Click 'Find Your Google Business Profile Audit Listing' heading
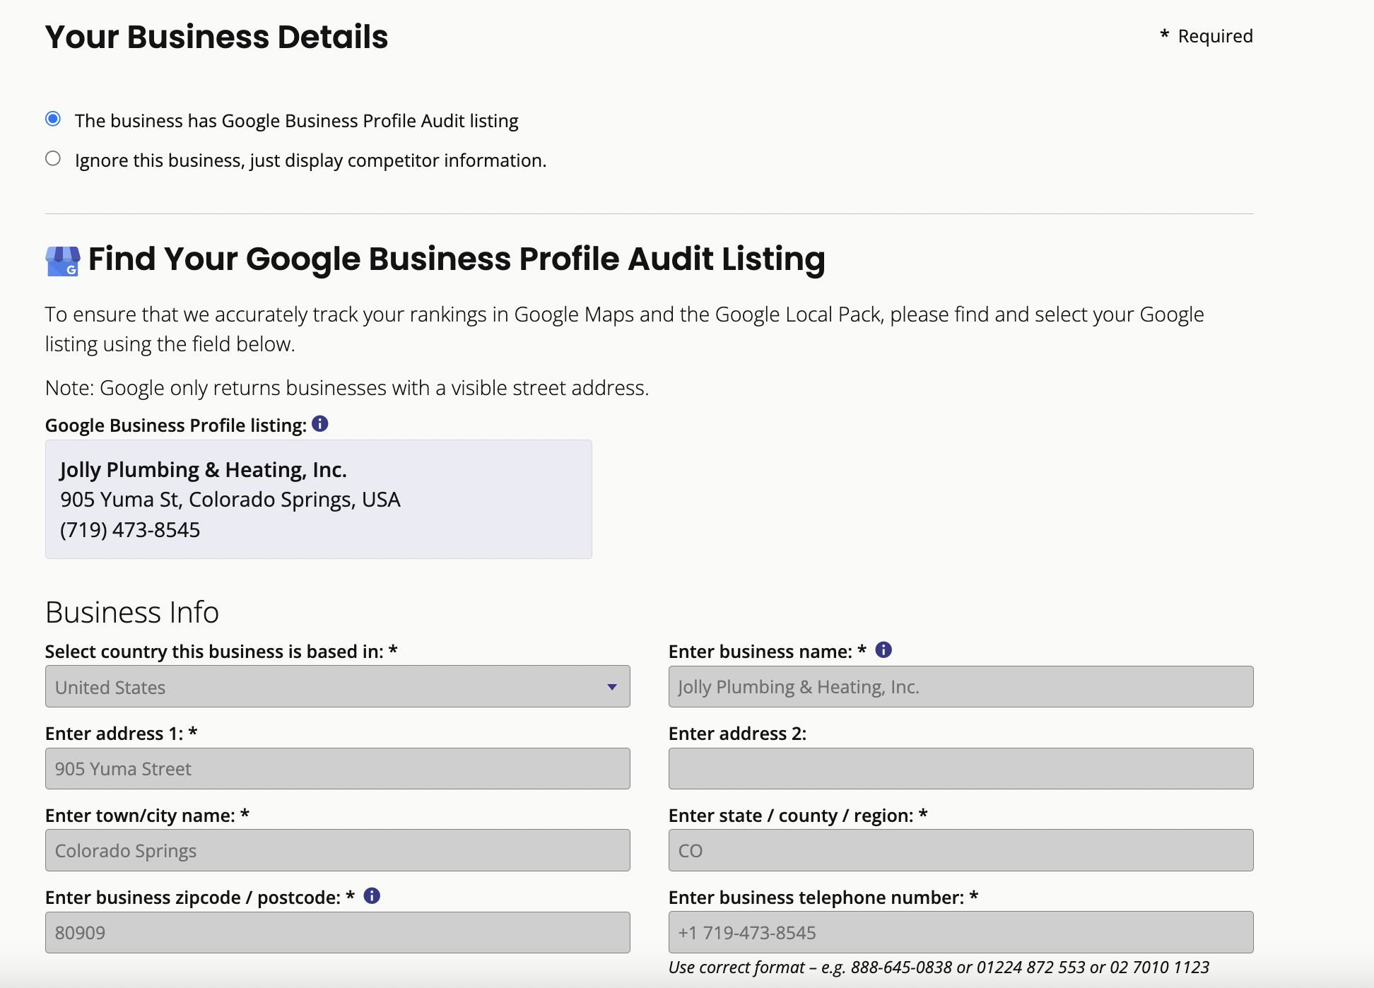 [457, 259]
